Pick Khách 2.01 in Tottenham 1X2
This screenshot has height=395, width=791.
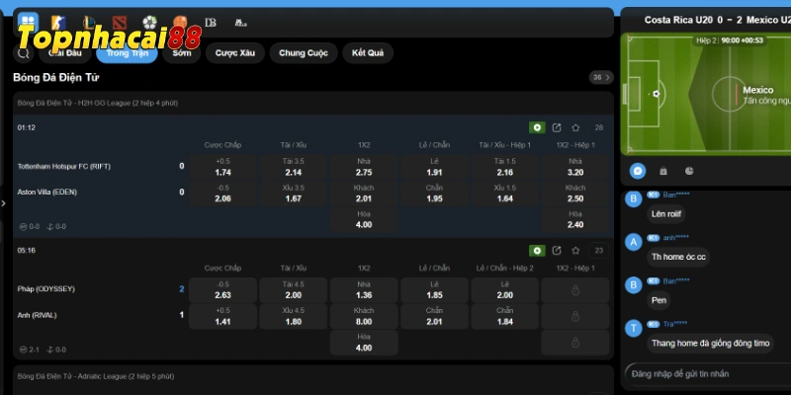364,194
